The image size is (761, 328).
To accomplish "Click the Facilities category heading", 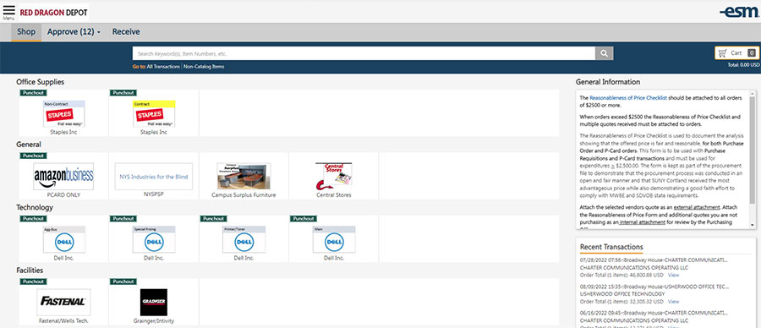I will 30,271.
